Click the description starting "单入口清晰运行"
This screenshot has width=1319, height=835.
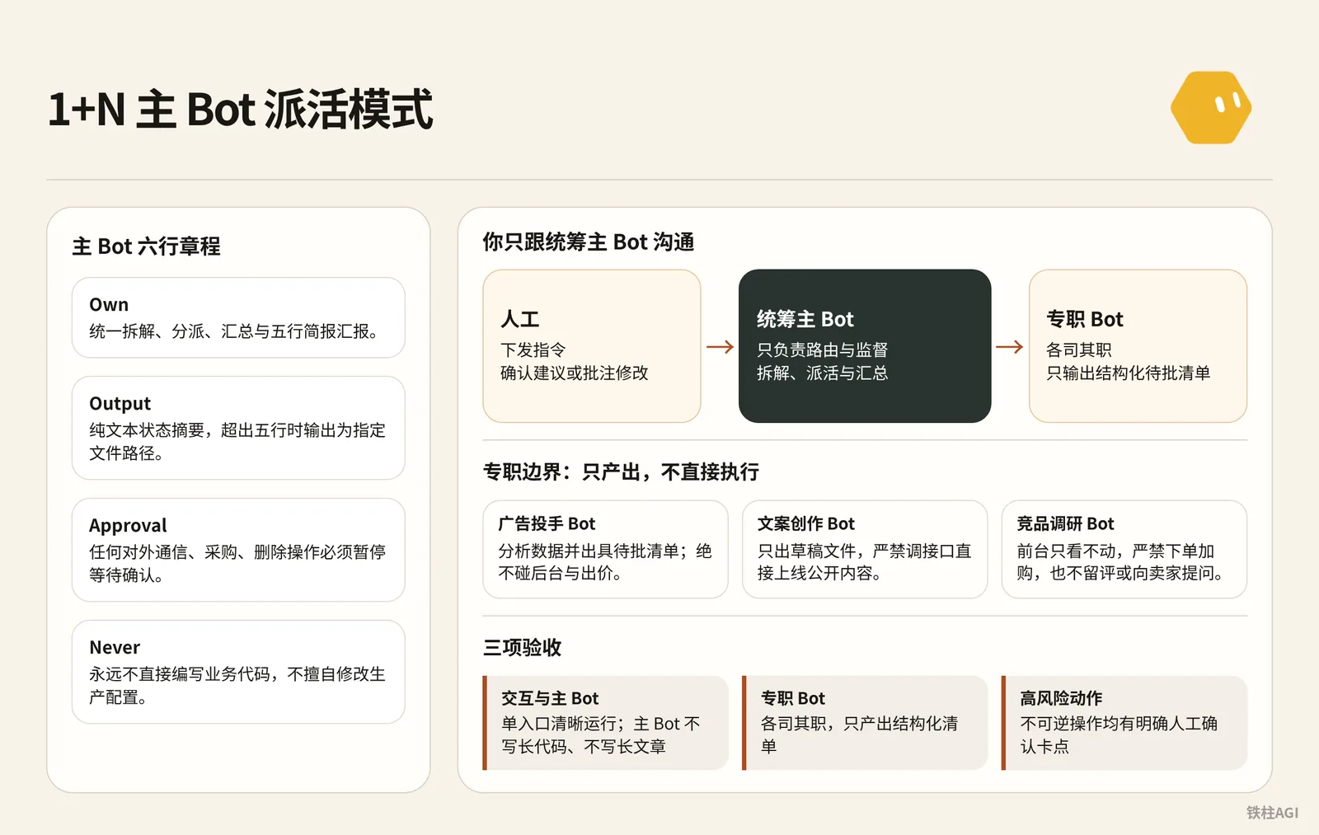tap(601, 735)
